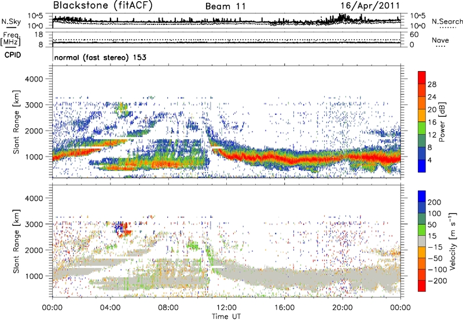Click the date '16/Apr/2011'

coord(370,6)
